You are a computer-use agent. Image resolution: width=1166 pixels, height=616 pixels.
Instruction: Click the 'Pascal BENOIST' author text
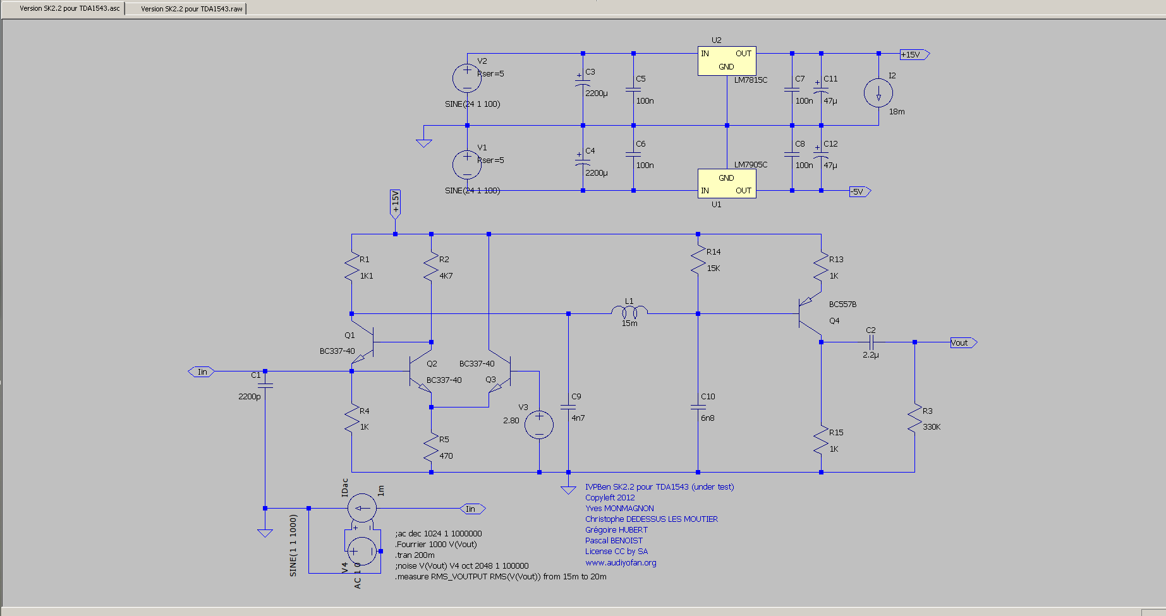[614, 540]
